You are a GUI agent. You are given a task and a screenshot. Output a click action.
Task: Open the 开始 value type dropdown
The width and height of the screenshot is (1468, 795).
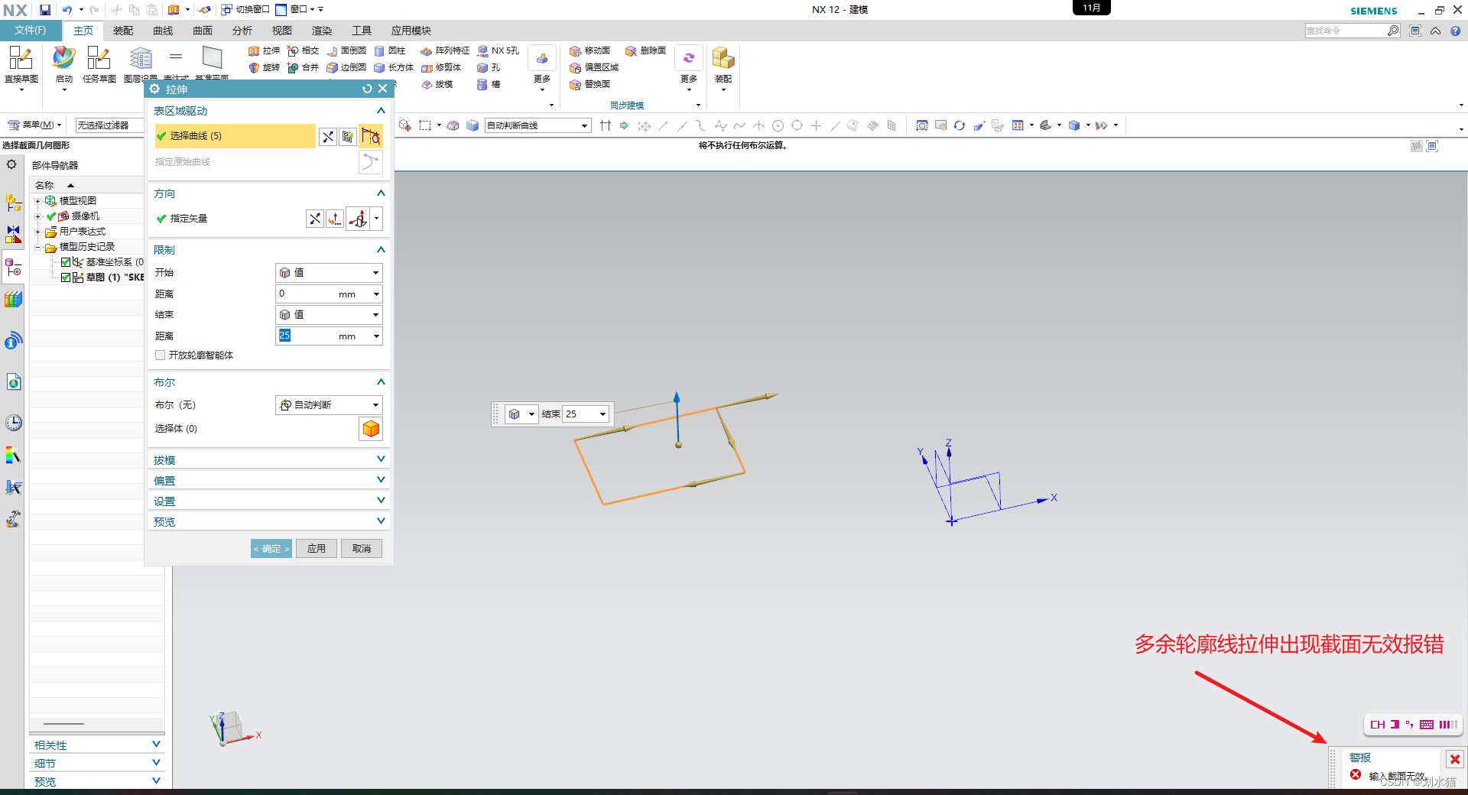click(x=329, y=273)
